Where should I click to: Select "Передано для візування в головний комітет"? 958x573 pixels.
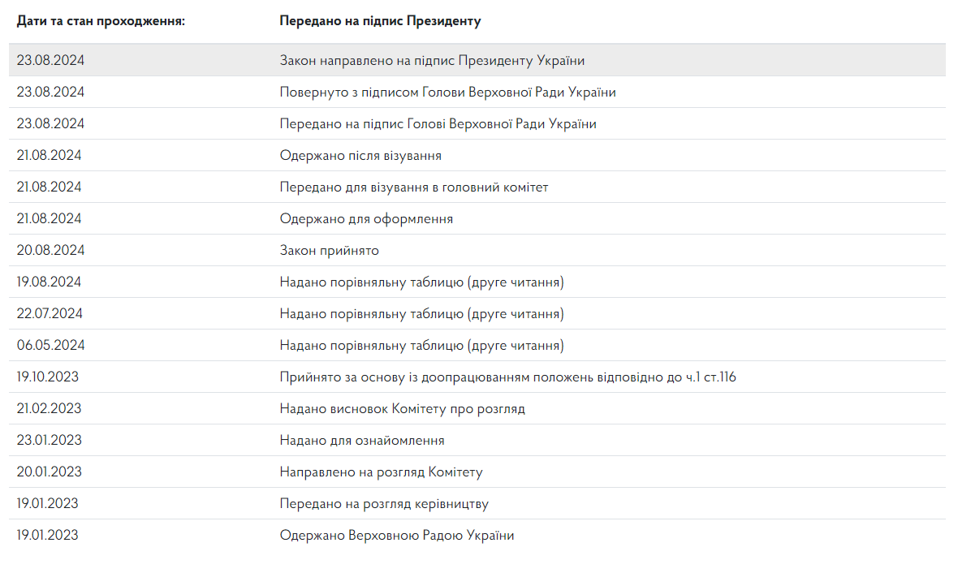(414, 187)
